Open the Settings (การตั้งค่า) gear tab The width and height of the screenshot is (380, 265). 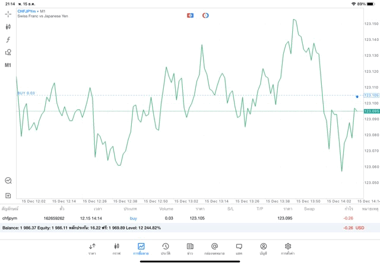point(288,249)
